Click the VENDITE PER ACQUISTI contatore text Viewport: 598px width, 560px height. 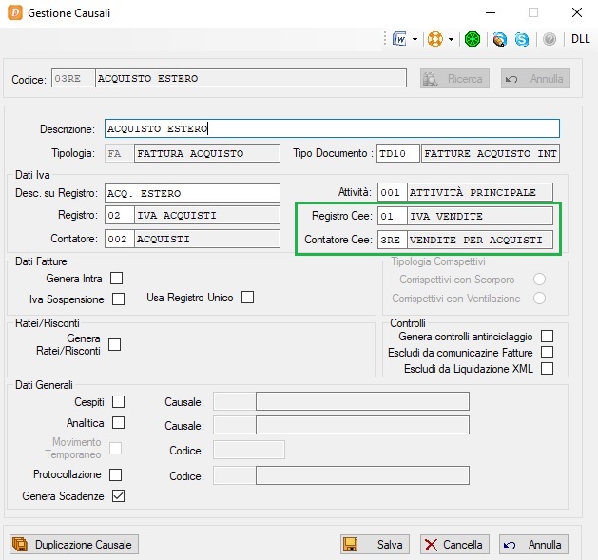480,240
